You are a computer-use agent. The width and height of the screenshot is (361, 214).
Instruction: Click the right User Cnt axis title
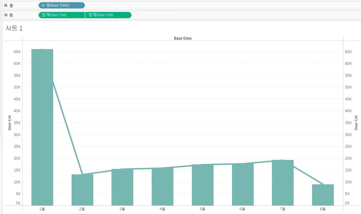tap(356, 123)
